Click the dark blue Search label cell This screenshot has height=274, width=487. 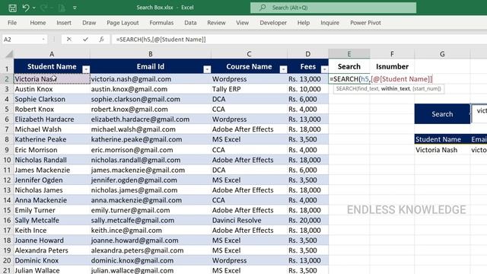pyautogui.click(x=442, y=114)
